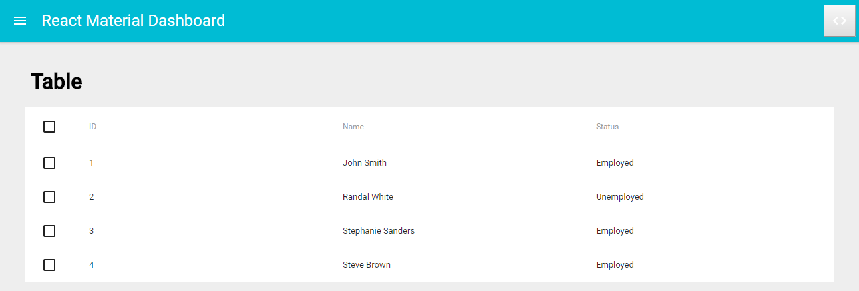Open the hamburger navigation menu
Image resolution: width=859 pixels, height=291 pixels.
pos(20,21)
